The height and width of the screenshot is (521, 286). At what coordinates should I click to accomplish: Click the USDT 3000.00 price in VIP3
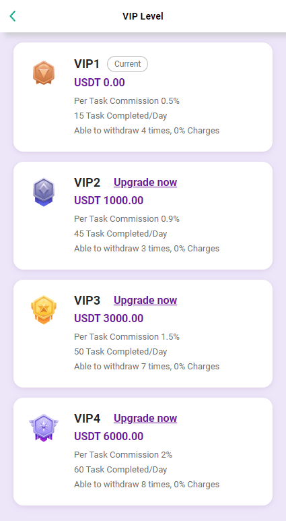pos(109,318)
